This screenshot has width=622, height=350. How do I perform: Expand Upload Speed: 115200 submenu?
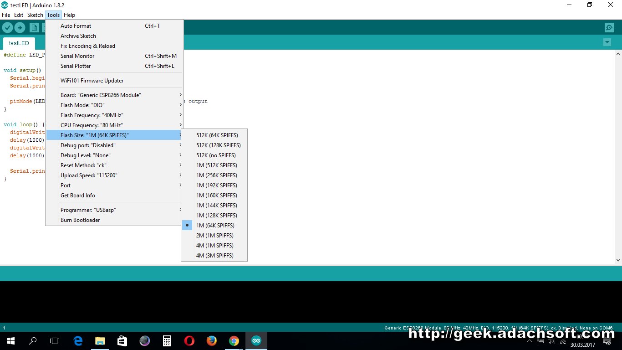[x=114, y=175]
